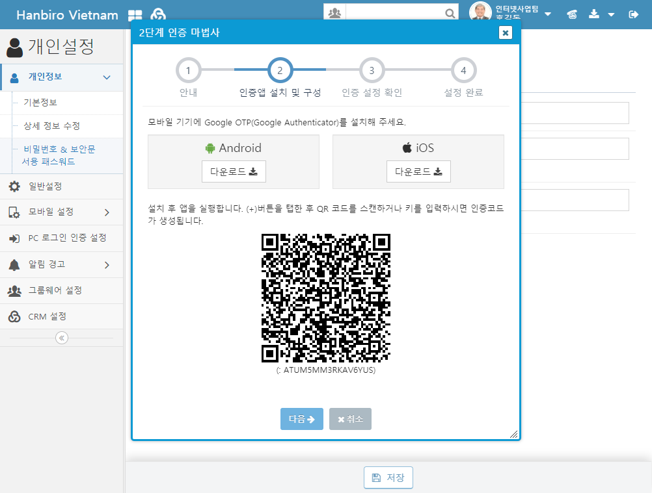This screenshot has width=652, height=493.
Task: Cancel the wizard with 취소 button
Action: (350, 419)
